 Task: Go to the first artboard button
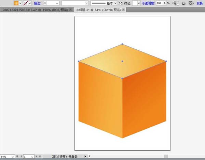[x=17, y=156]
